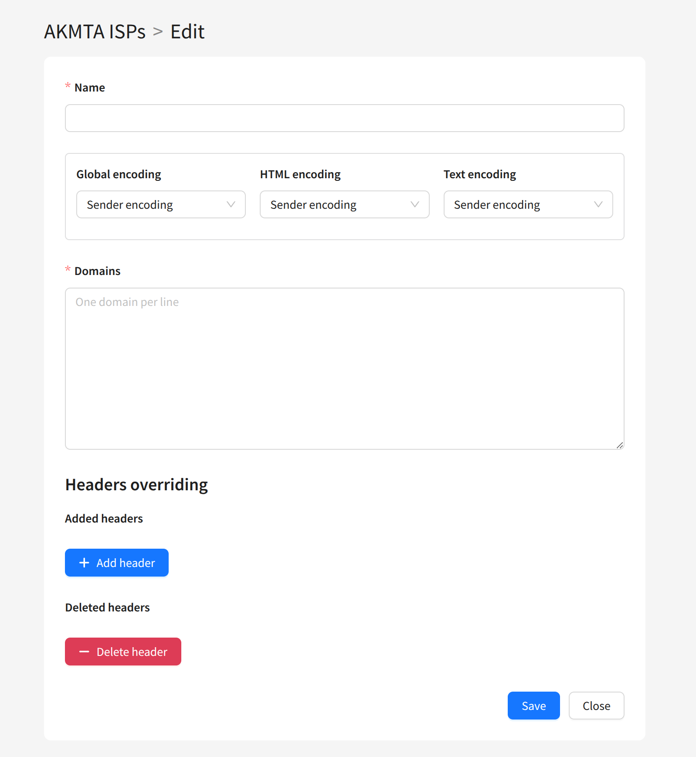Focus the Name input field
This screenshot has height=757, width=696.
pos(344,118)
